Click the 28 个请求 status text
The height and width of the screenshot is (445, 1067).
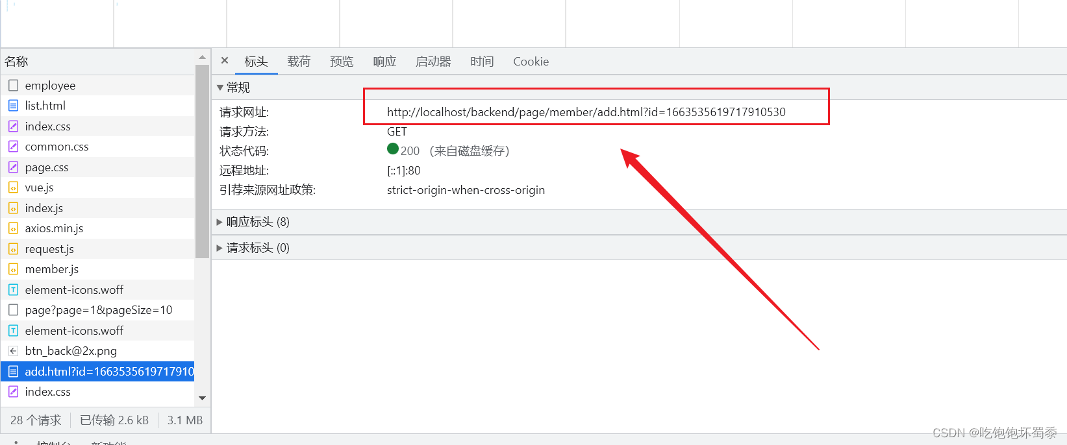[x=36, y=420]
